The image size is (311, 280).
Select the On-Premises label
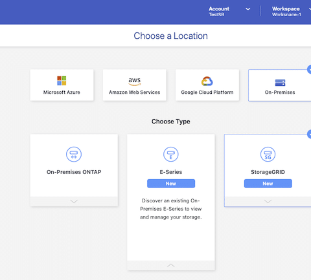coord(280,92)
